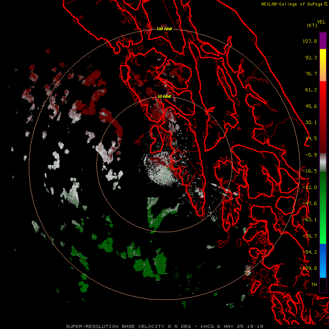329x329 pixels.
Task: Click the VEL legend title
Action: tap(321, 22)
